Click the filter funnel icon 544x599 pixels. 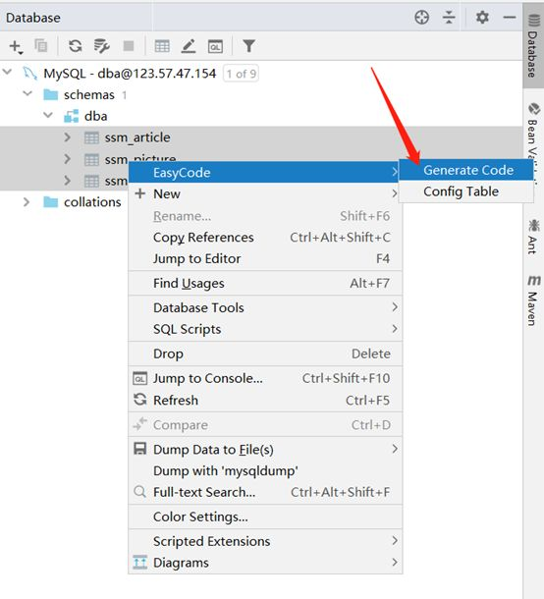pos(248,46)
